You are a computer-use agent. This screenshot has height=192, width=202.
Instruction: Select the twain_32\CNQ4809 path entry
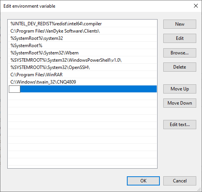point(82,82)
